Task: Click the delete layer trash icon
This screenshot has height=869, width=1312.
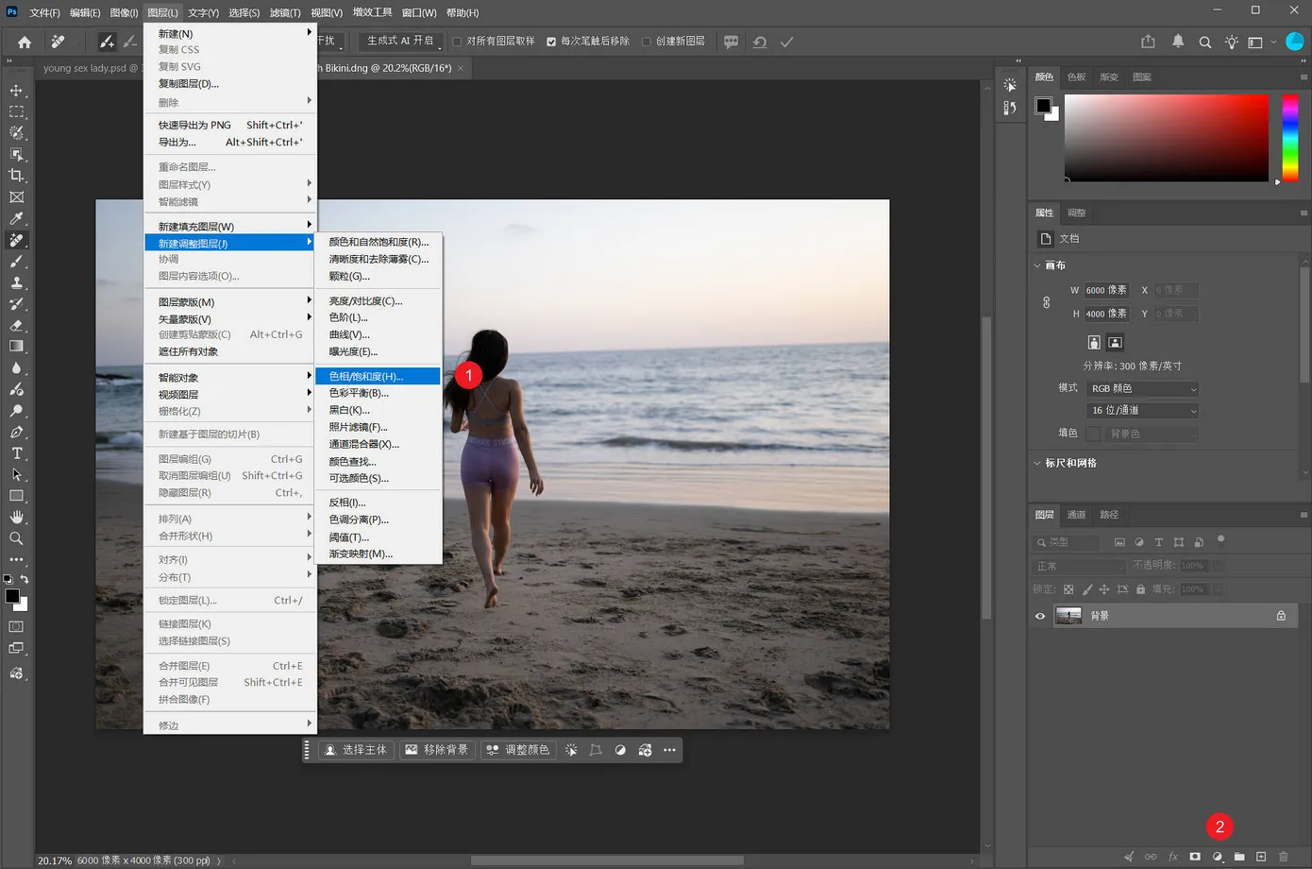Action: coord(1283,857)
